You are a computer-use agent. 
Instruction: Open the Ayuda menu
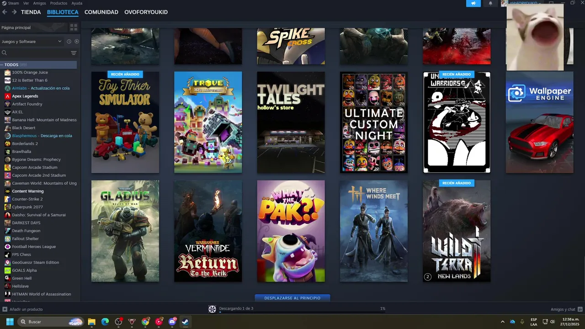[77, 3]
